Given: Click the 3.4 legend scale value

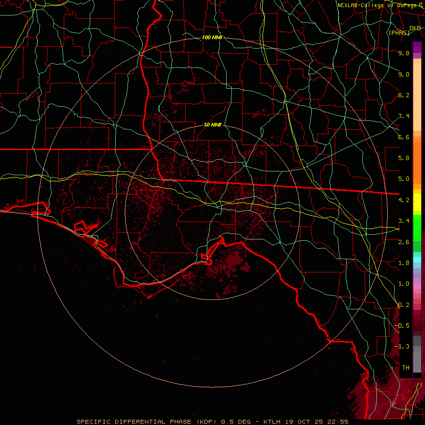Looking at the screenshot, I should (404, 221).
